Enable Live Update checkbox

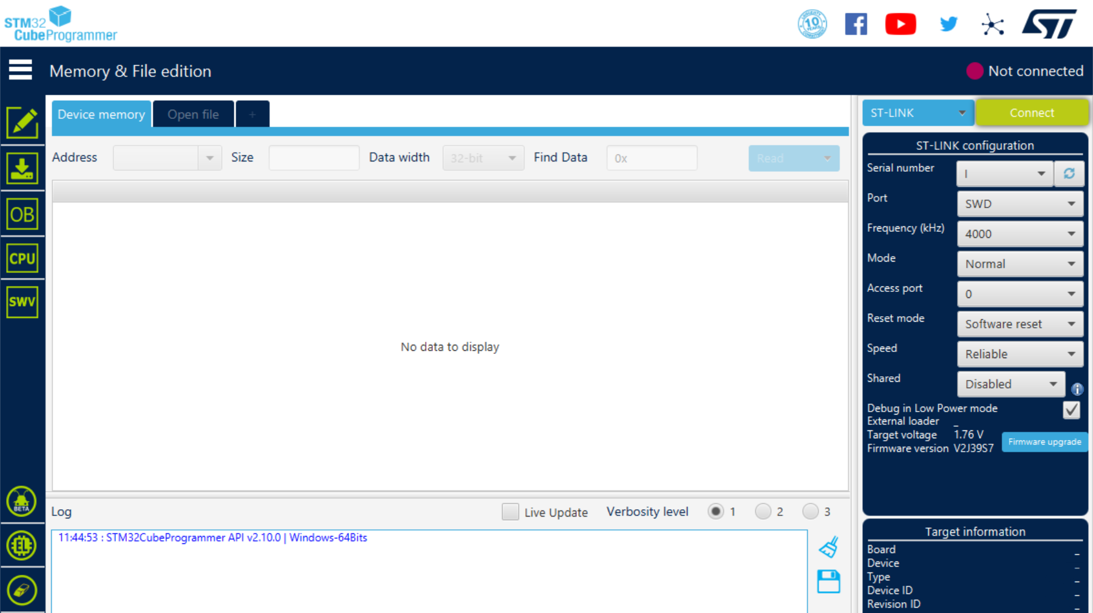[510, 512]
